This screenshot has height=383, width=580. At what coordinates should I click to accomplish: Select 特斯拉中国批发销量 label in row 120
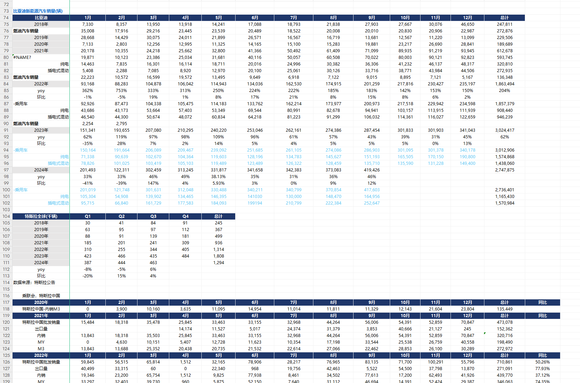click(x=41, y=322)
